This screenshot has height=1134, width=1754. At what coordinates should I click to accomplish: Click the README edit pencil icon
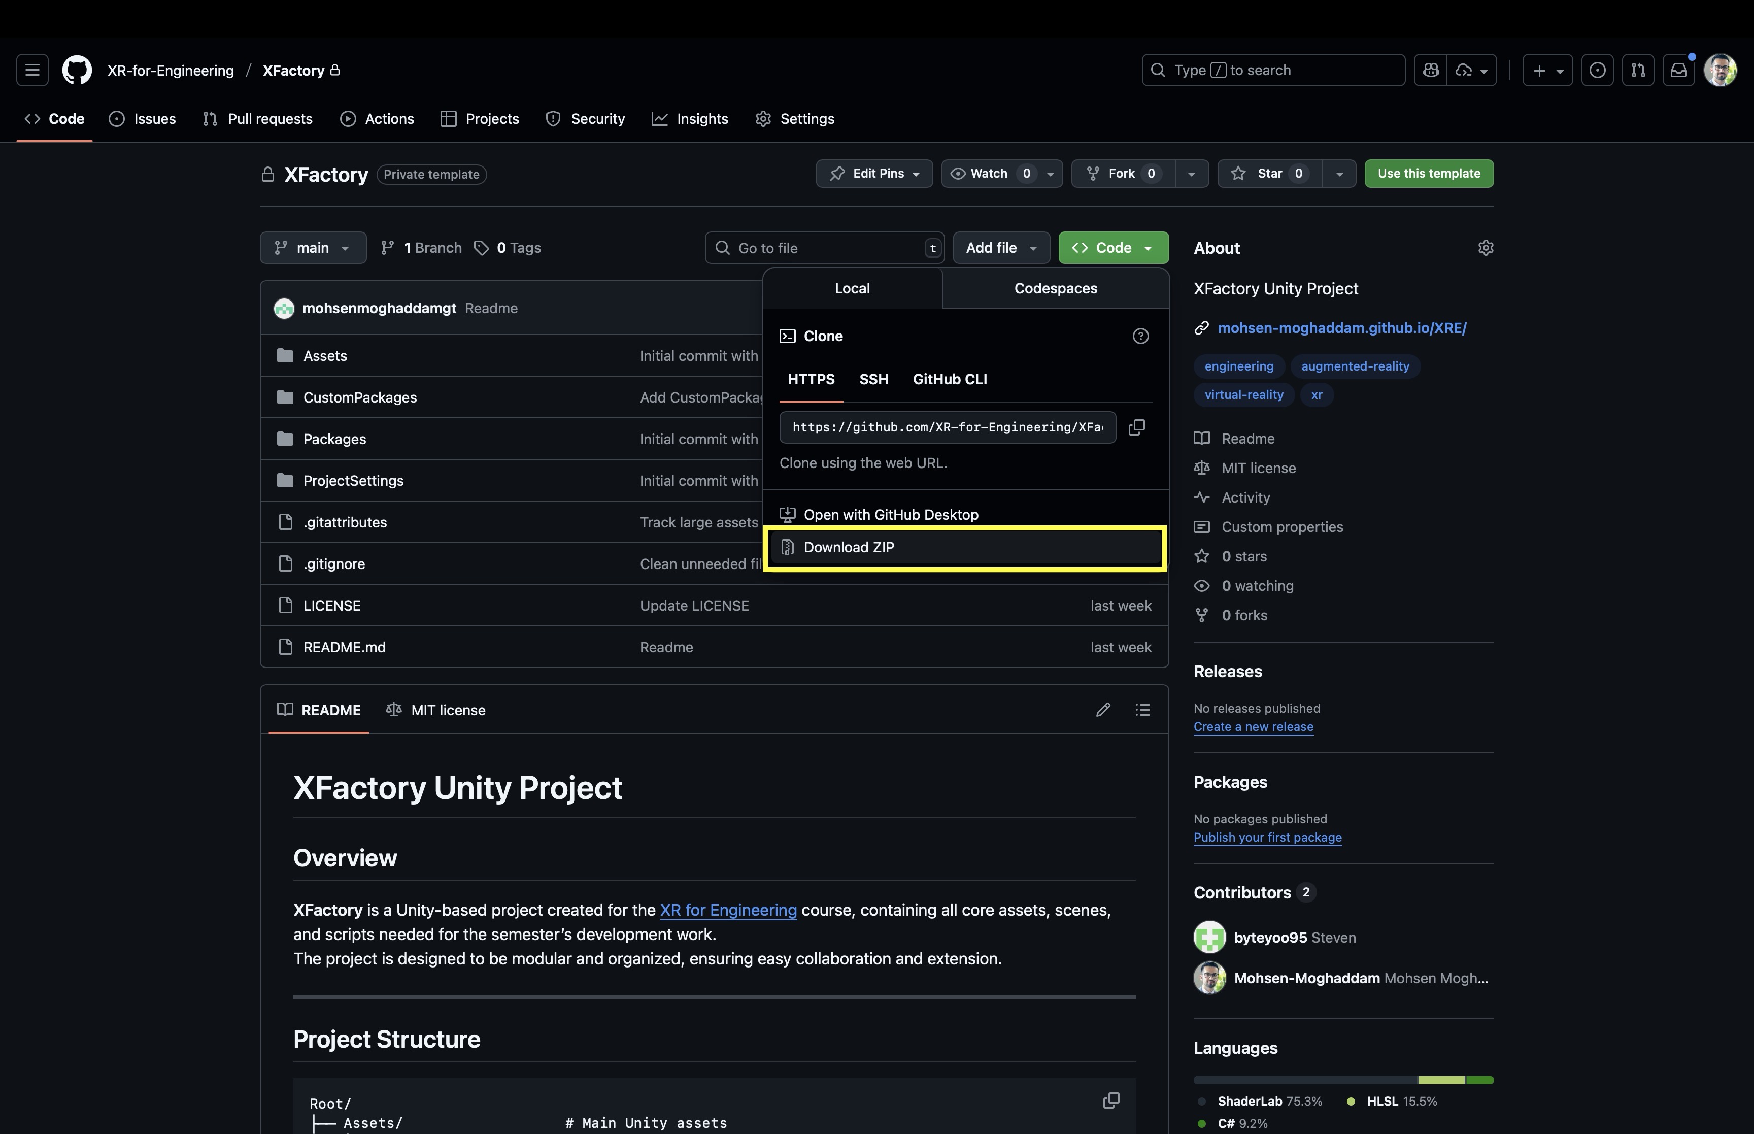coord(1103,710)
